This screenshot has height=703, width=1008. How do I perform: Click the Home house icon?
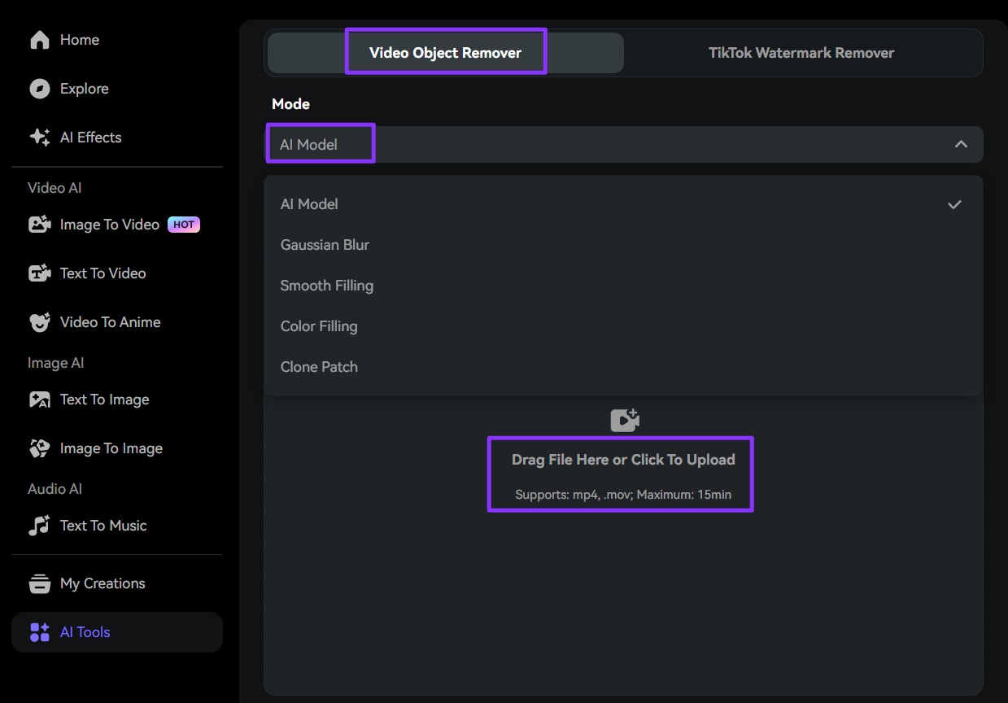tap(39, 40)
